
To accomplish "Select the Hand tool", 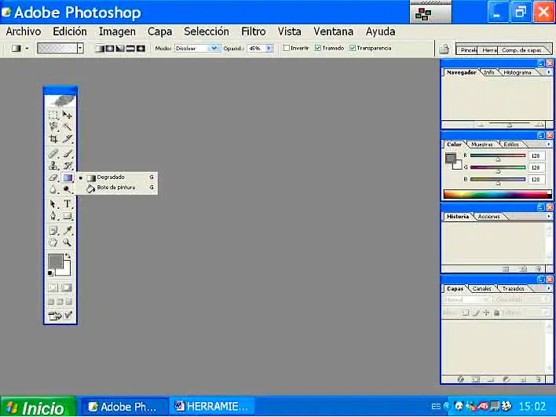I will 53,243.
